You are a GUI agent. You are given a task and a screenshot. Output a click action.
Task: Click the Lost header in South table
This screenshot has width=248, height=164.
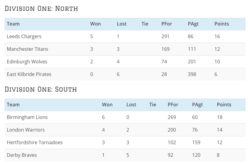coord(131,105)
